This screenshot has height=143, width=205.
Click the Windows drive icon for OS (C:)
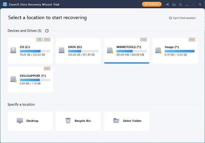click(13, 51)
